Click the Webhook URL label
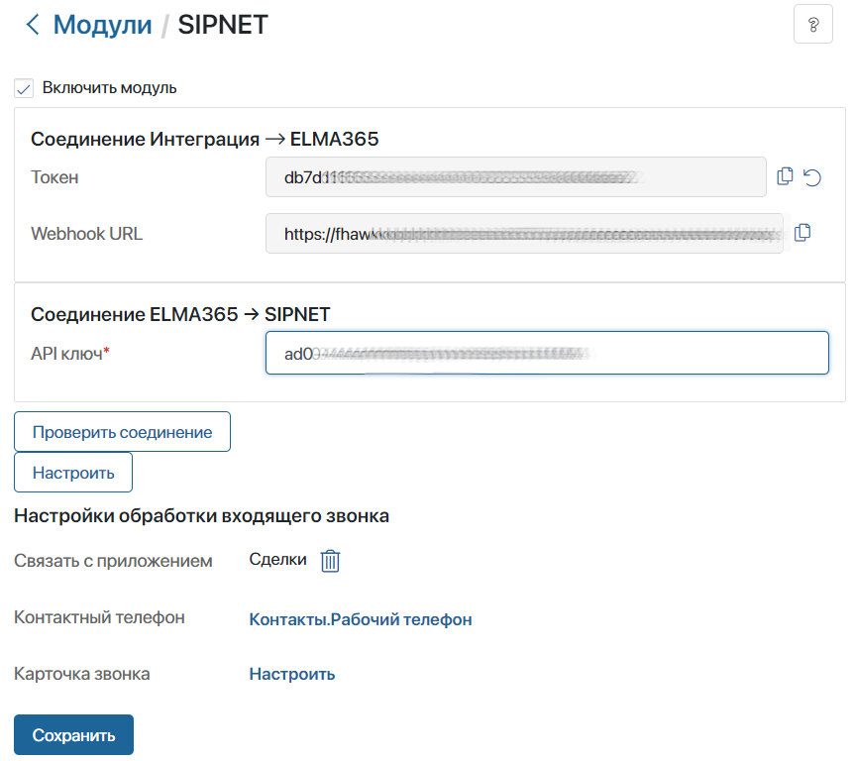 pyautogui.click(x=86, y=234)
